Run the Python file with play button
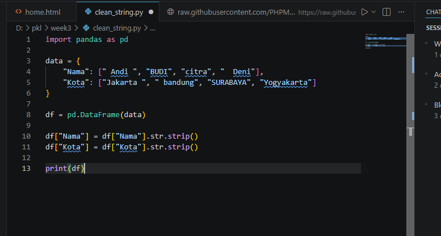Viewport: 441px width, 236px height. (x=364, y=12)
